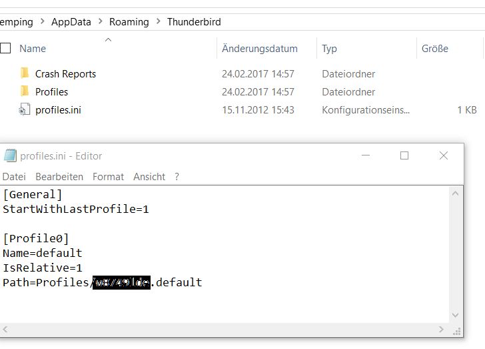Place cursor on the [General] line

[x=33, y=194]
